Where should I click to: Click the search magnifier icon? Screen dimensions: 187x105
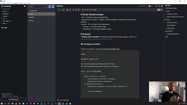pyautogui.click(x=46, y=6)
